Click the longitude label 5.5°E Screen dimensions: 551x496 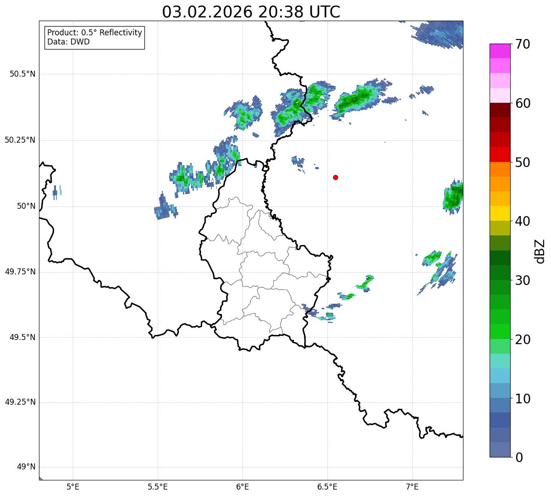click(158, 486)
